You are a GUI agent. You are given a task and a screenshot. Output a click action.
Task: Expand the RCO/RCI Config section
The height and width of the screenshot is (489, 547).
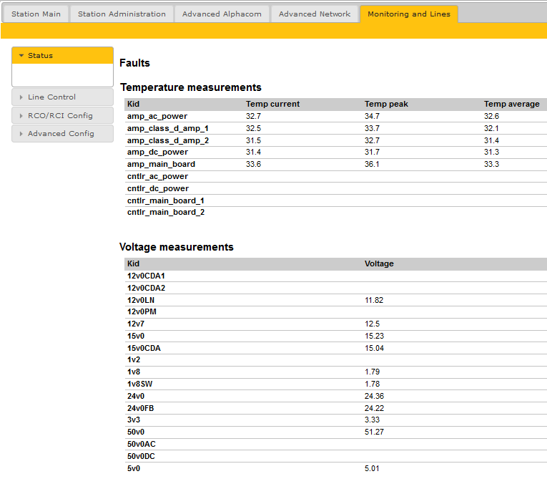click(x=62, y=116)
